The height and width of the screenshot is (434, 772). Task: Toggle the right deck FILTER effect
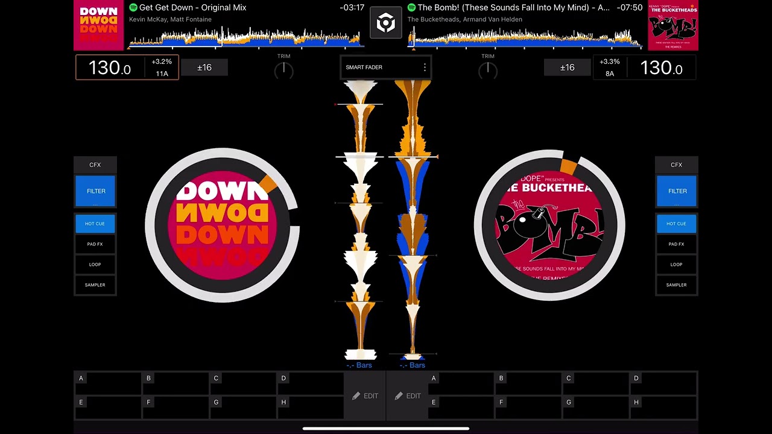[677, 191]
